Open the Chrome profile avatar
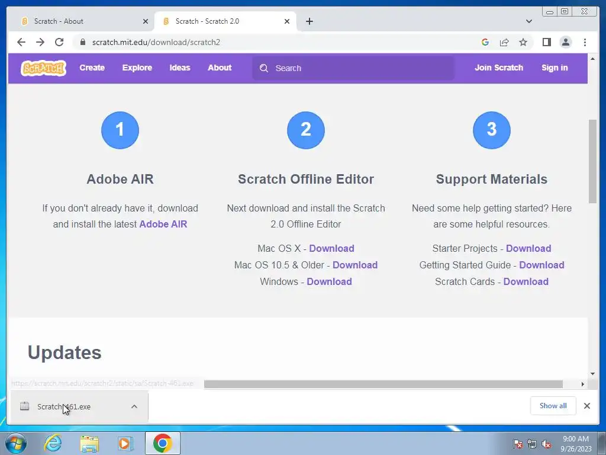The width and height of the screenshot is (606, 455). coord(565,42)
